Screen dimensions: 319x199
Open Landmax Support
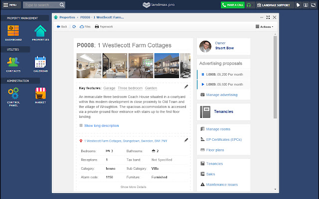(274, 5)
